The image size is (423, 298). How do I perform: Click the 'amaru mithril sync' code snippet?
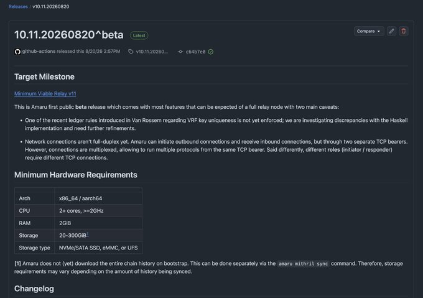303,264
